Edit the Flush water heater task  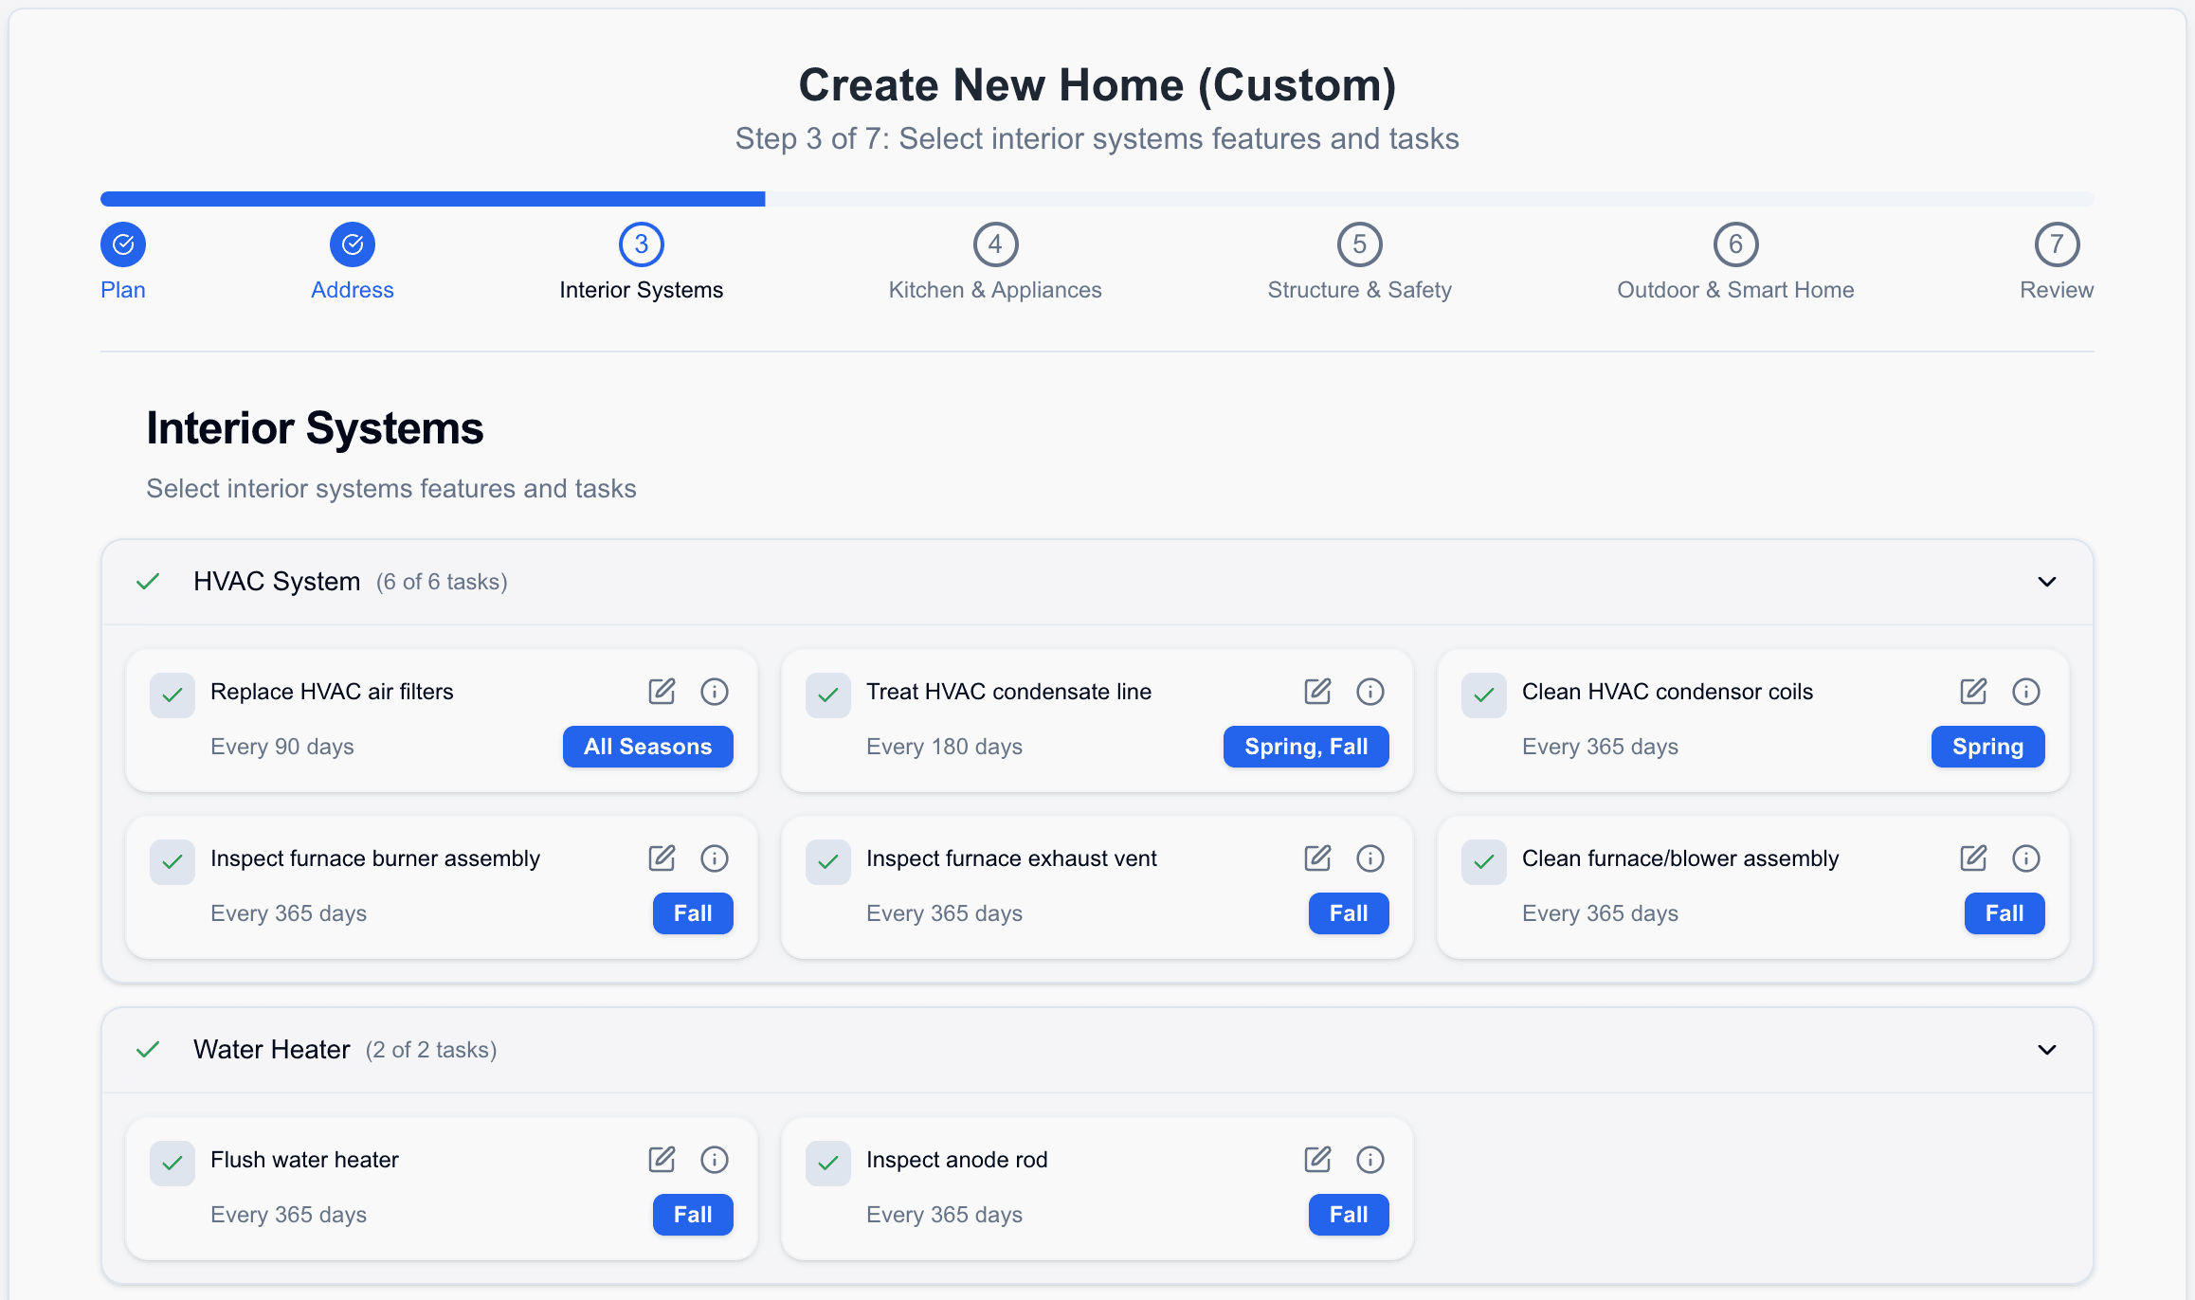point(662,1159)
